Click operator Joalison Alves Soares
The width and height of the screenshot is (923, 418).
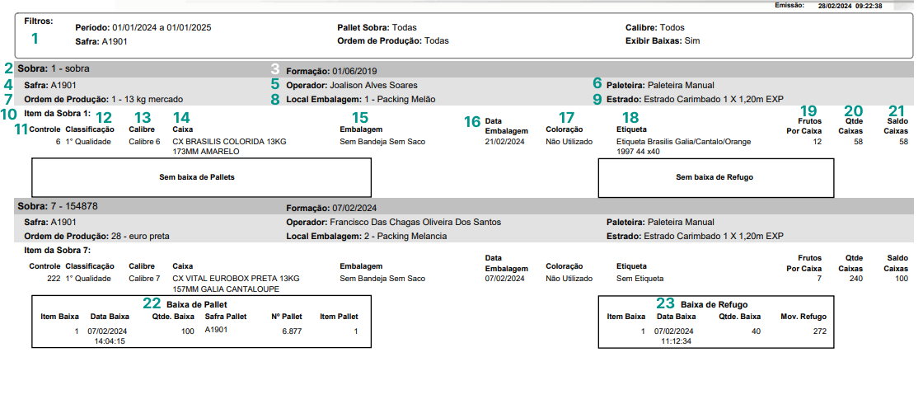coord(373,86)
